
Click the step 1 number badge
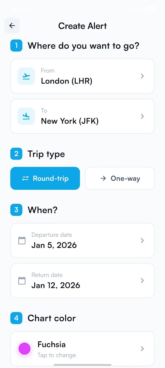(x=16, y=45)
